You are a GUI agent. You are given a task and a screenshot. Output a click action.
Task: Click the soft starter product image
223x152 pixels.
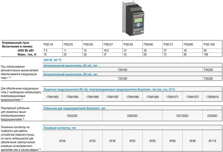click(x=133, y=18)
